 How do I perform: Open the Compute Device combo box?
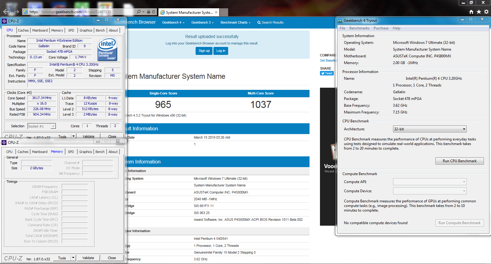[x=430, y=191]
